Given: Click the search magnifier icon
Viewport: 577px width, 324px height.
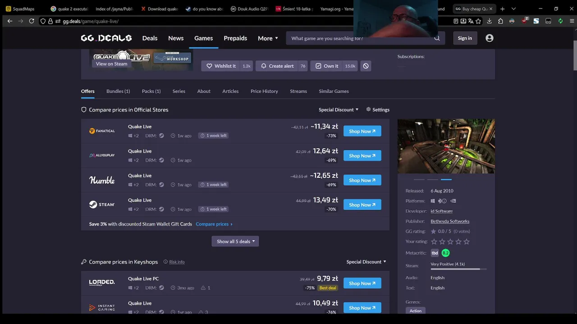Looking at the screenshot, I should tap(437, 38).
